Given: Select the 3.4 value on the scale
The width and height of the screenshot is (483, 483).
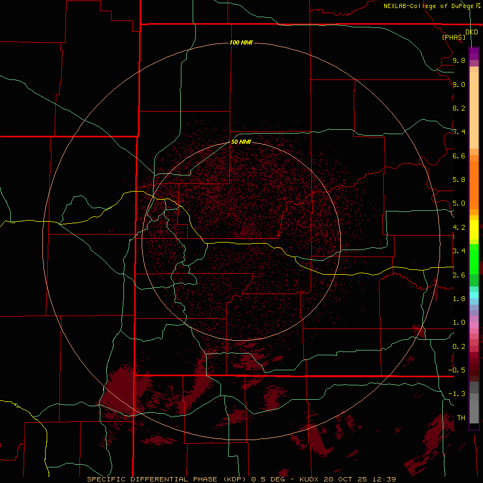Looking at the screenshot, I should click(x=459, y=251).
